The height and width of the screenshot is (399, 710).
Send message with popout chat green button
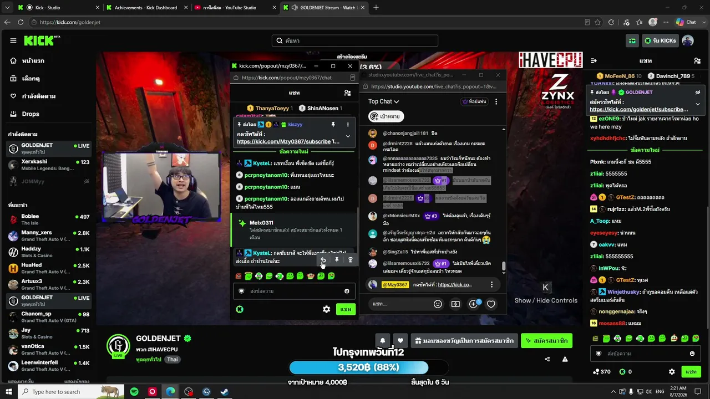click(346, 309)
